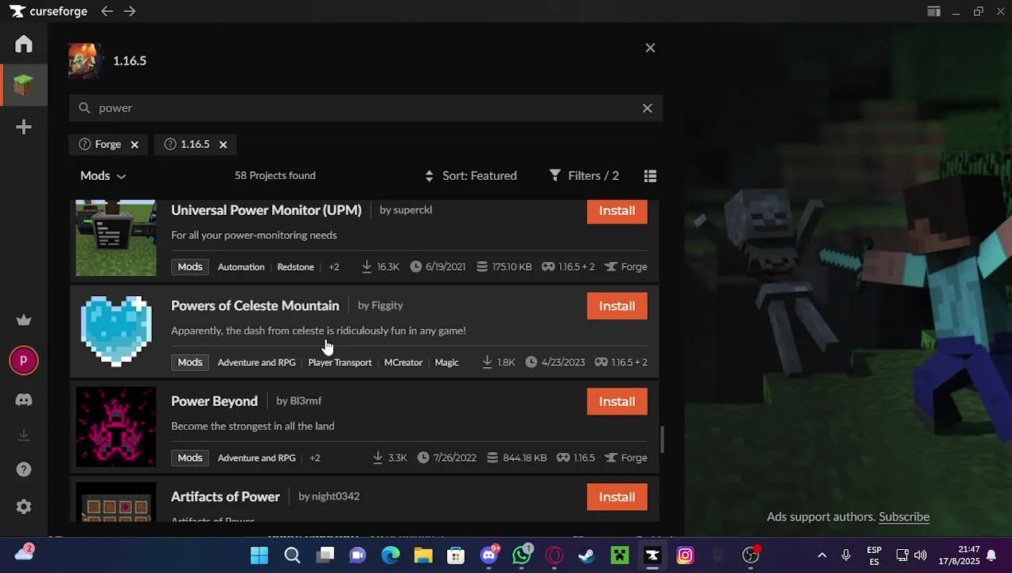This screenshot has height=573, width=1012.
Task: Open author night0342's profile
Action: point(335,497)
